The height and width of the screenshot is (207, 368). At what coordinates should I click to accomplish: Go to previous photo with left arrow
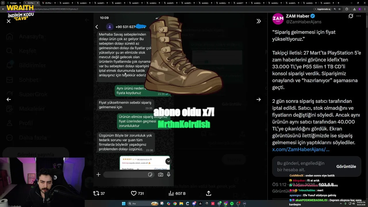(9, 99)
